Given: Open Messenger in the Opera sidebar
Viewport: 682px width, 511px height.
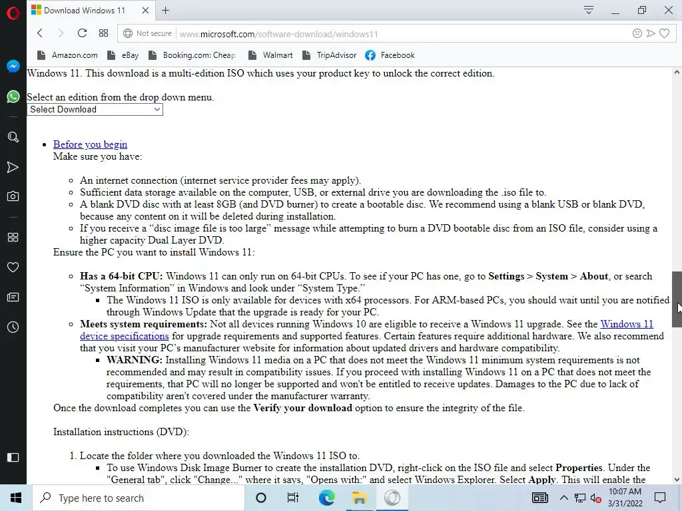Looking at the screenshot, I should point(13,67).
